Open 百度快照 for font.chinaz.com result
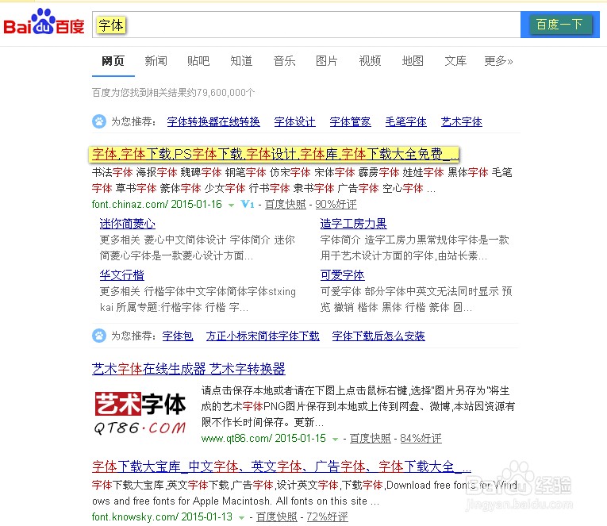 coord(286,205)
